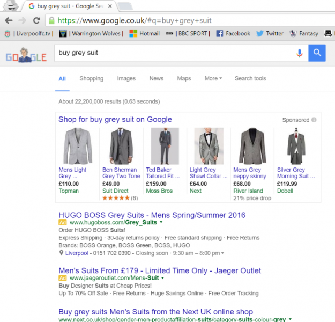Click the £159.00 Ted Baker price
This screenshot has width=335, height=322.
coord(156,184)
